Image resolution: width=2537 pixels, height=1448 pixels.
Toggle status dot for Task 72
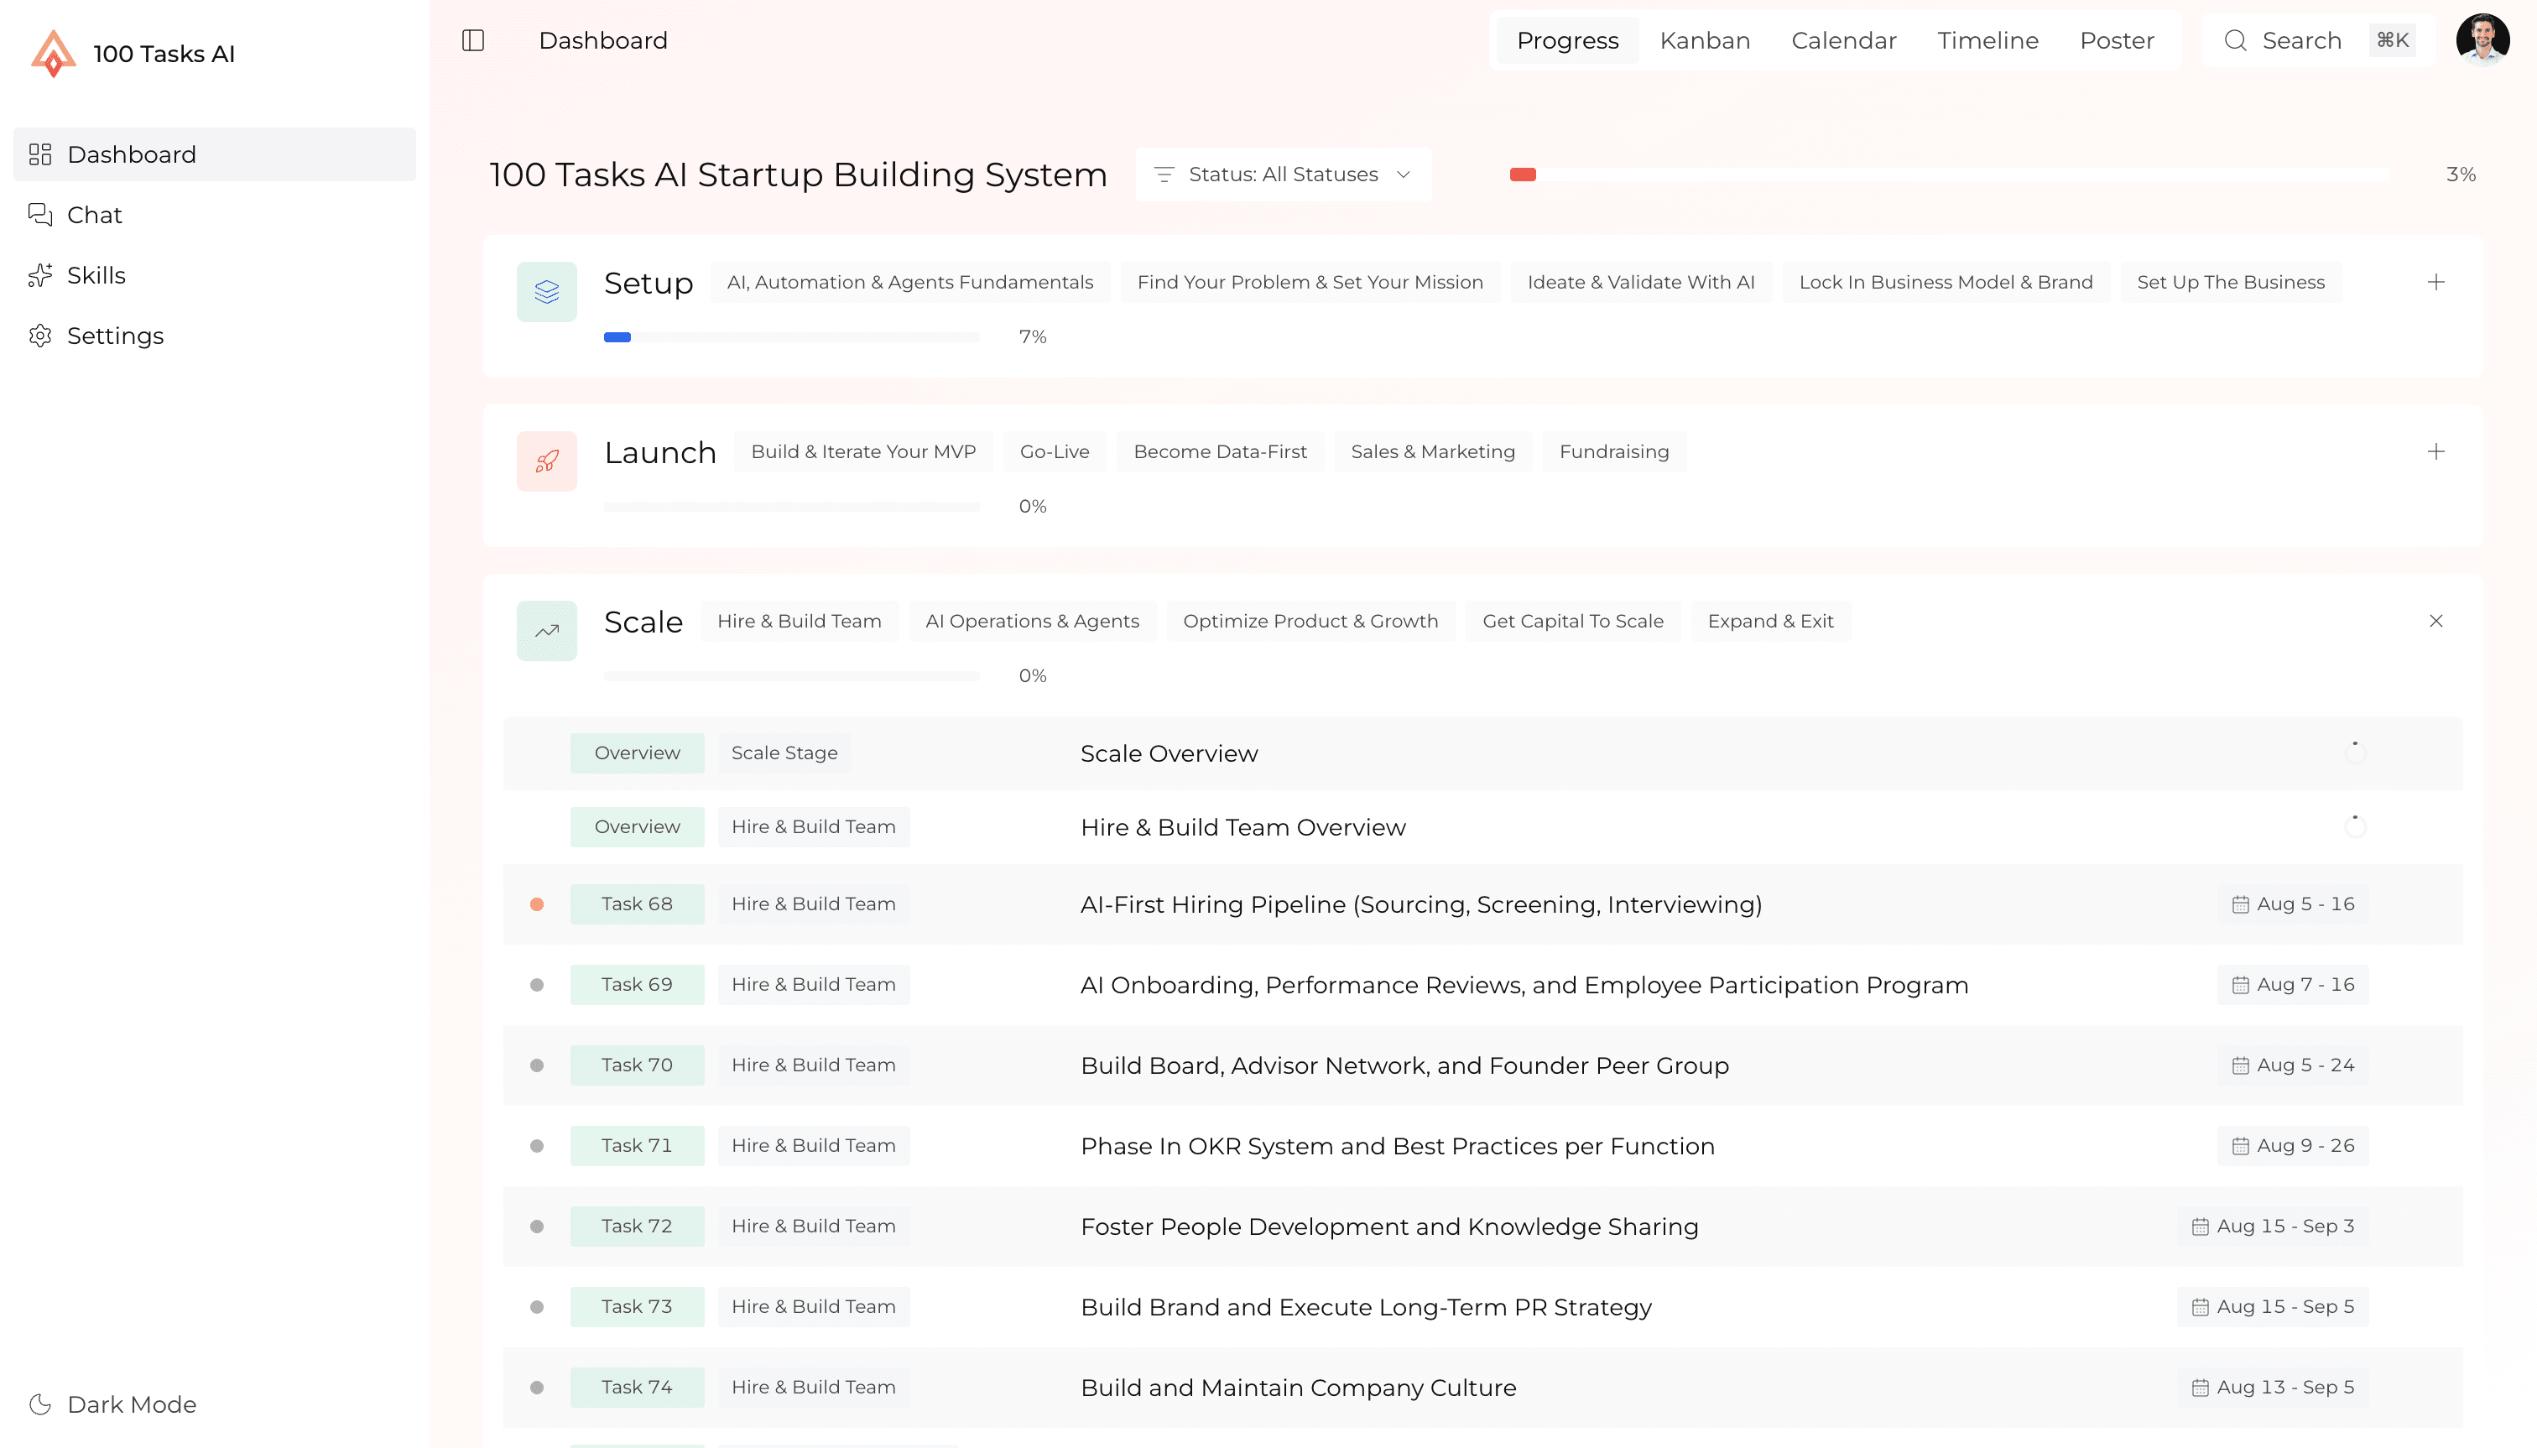[x=537, y=1227]
